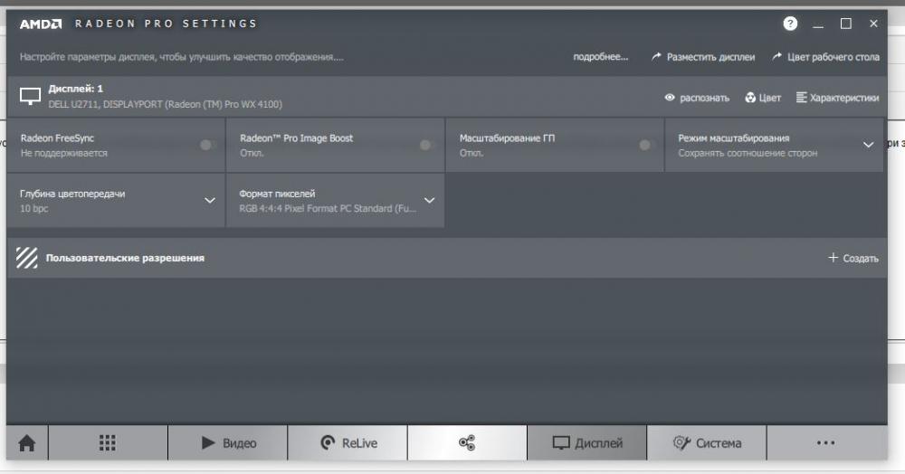Expand Режим масштабирования dropdown
The width and height of the screenshot is (905, 474).
tap(868, 145)
